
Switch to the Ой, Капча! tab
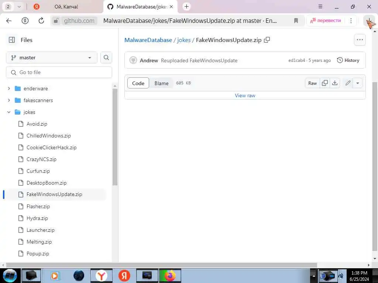66,7
